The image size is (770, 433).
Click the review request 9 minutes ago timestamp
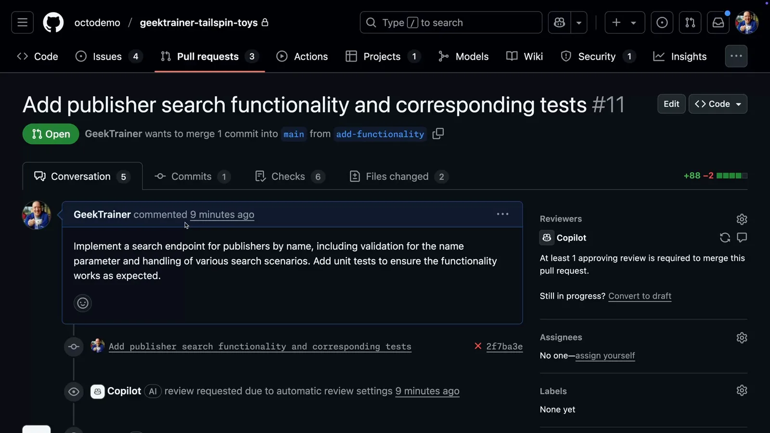coord(427,391)
